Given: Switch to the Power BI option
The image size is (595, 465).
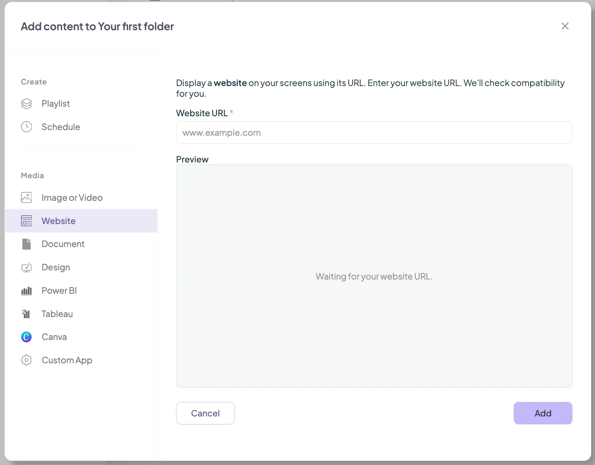Looking at the screenshot, I should 81,291.
